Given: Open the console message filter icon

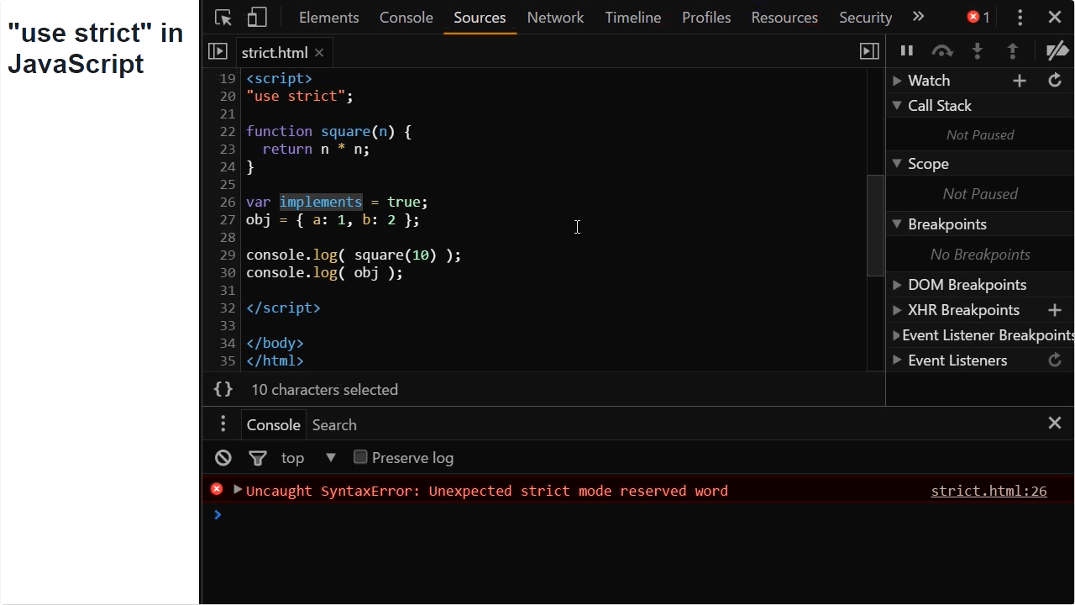Looking at the screenshot, I should coord(258,457).
